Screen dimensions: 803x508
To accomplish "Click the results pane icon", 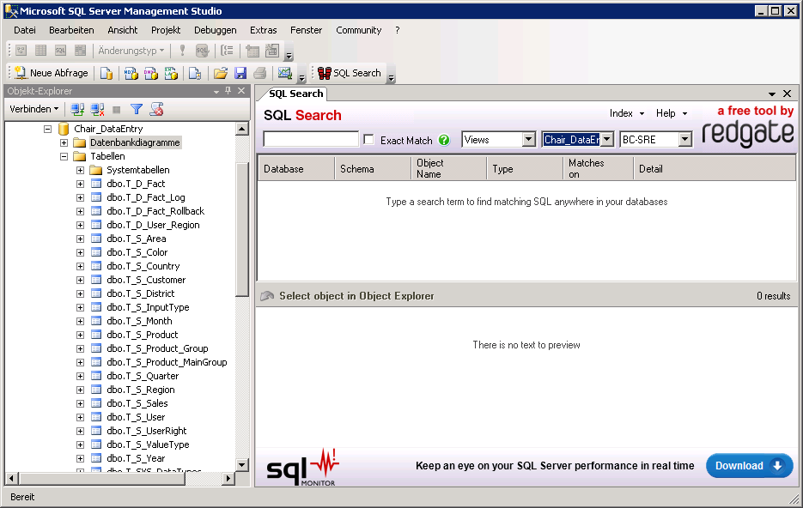I will (x=81, y=50).
